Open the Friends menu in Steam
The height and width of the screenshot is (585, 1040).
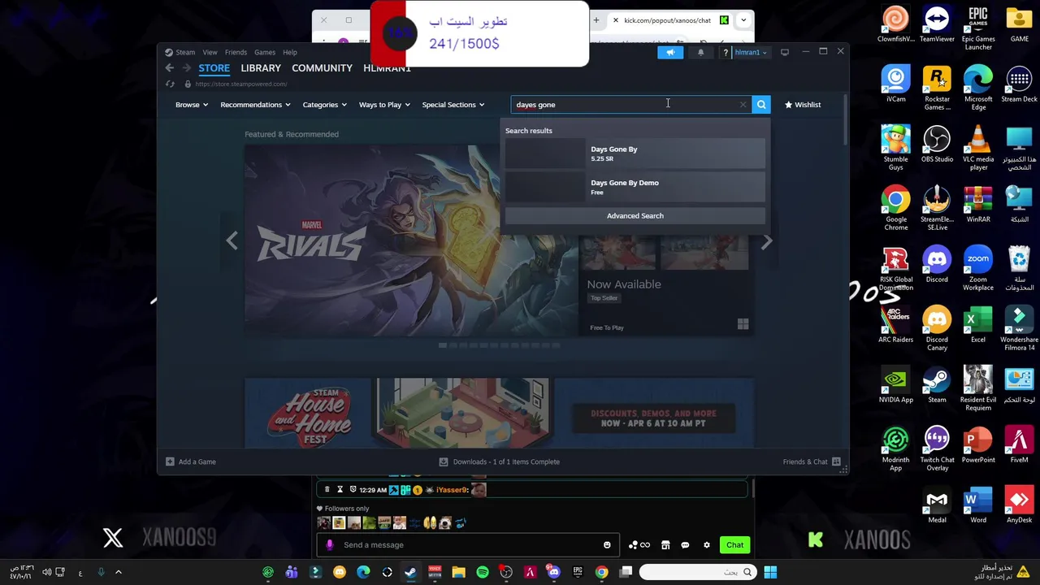coord(236,53)
